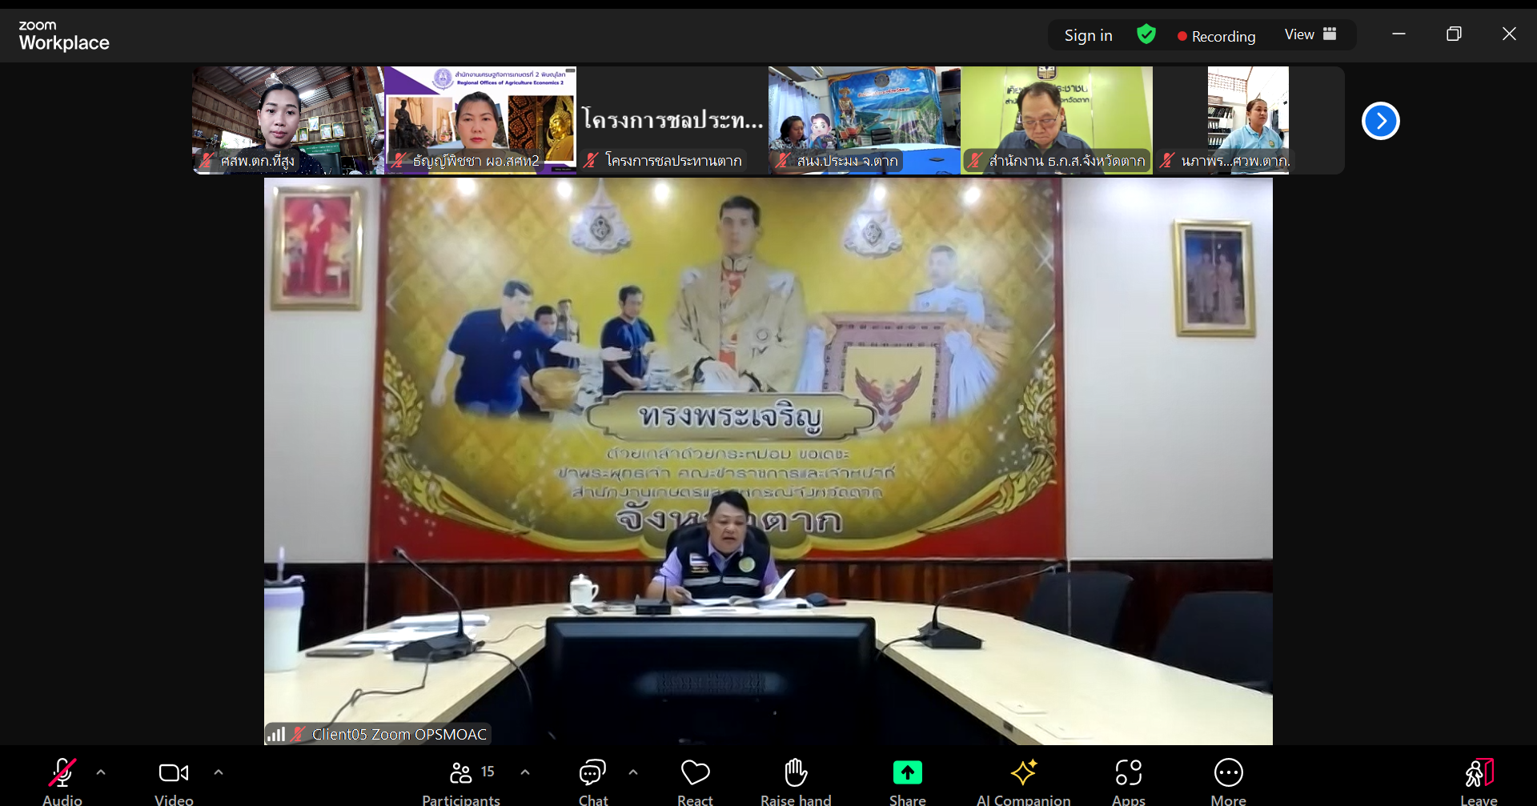Expand the video options arrow
The width and height of the screenshot is (1537, 806).
(x=219, y=772)
